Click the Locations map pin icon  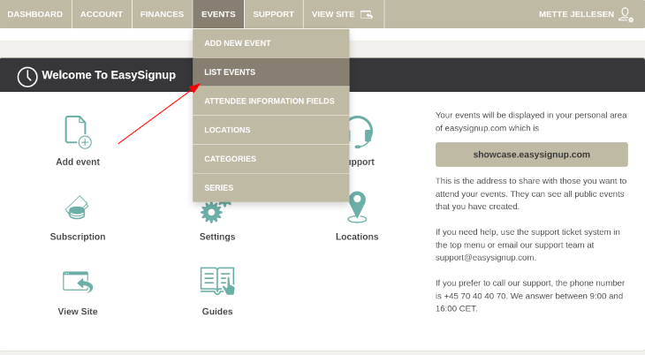point(357,207)
